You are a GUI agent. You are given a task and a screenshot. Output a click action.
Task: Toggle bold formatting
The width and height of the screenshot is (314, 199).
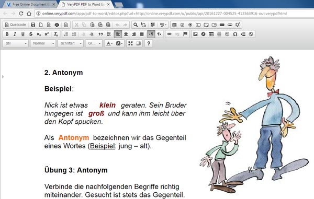coord(7,34)
